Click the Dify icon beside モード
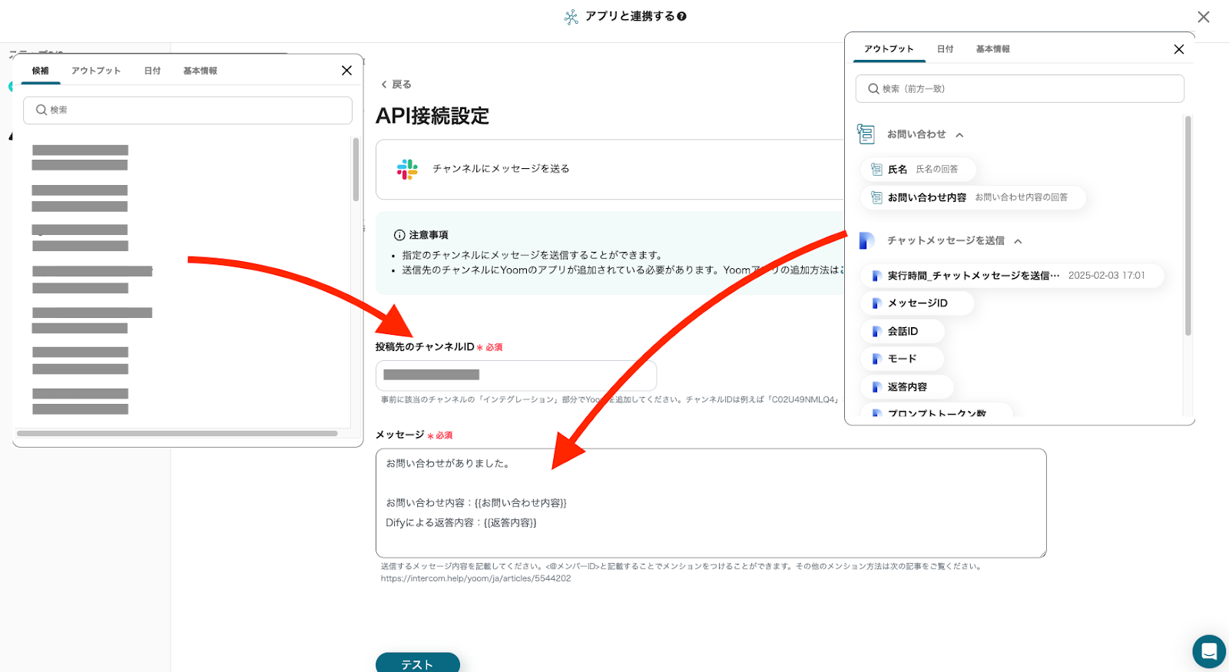This screenshot has height=672, width=1229. pos(876,359)
